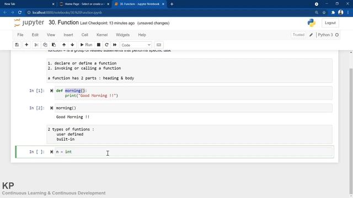Run cell In [2] with its run icon
Image resolution: width=353 pixels, height=198 pixels.
(51, 108)
